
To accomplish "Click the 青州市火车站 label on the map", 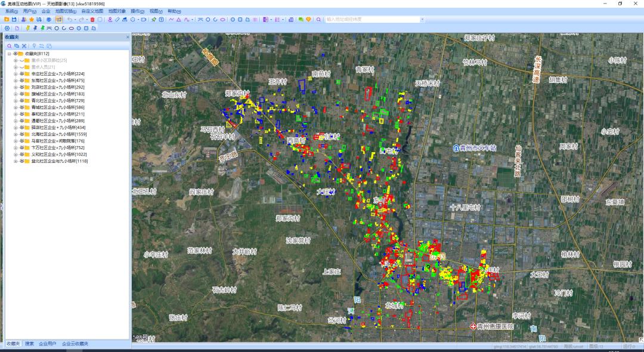I will pyautogui.click(x=478, y=147).
